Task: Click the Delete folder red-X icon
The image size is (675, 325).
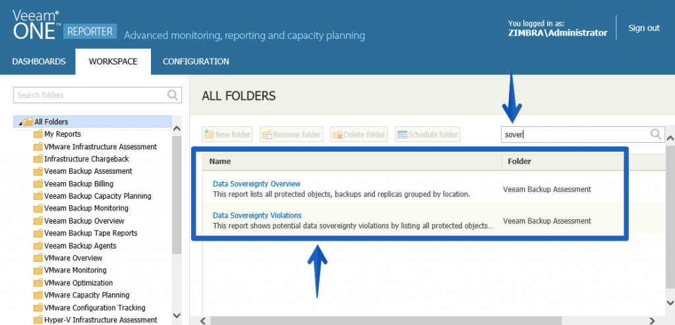Action: [x=337, y=135]
